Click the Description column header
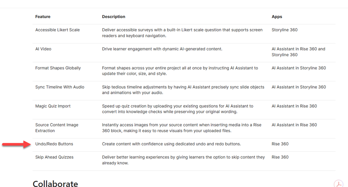Screen dimensions: 348x187 click(114, 17)
